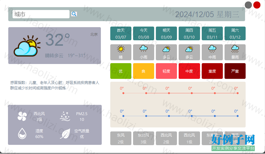This screenshot has height=154, width=265.
Task: Click the 中雨 moderate rain icon
Action: tap(212, 49)
